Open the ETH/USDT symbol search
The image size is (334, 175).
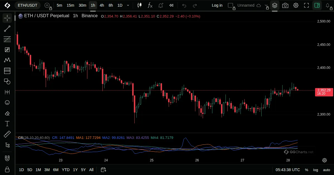click(x=28, y=5)
